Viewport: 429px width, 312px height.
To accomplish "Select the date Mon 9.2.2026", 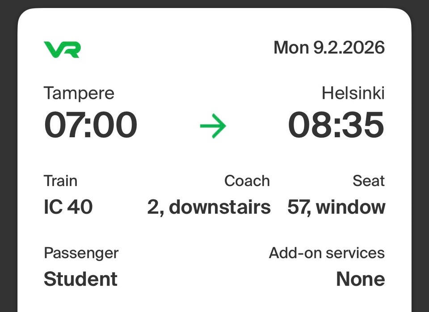I will coord(329,47).
